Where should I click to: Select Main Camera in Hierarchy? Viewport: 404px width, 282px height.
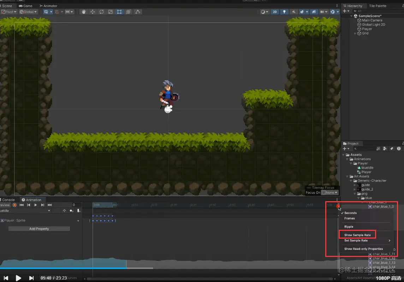[372, 20]
